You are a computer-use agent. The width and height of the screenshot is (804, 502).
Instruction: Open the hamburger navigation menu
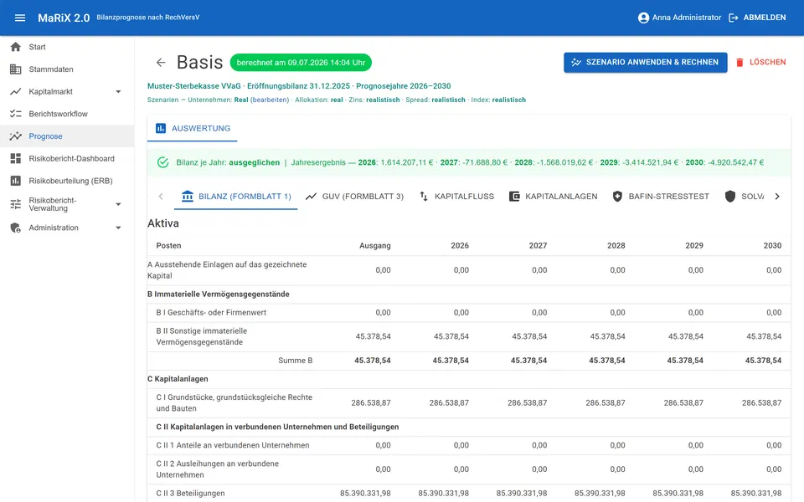point(20,18)
